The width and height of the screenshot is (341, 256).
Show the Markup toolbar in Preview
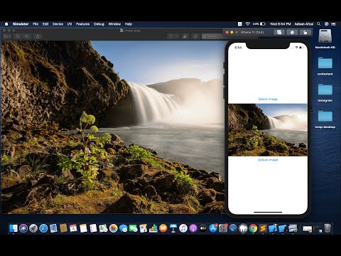195,36
